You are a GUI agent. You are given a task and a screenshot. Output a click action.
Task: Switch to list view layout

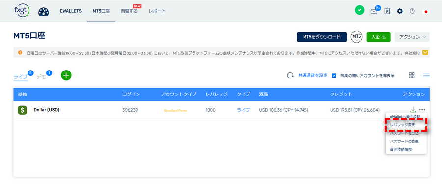point(426,75)
